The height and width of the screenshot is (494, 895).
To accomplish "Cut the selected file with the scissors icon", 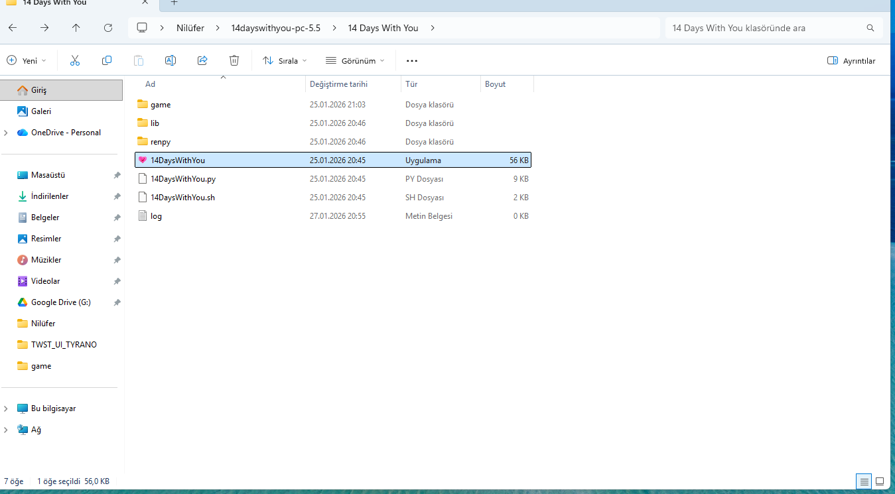I will coord(75,60).
